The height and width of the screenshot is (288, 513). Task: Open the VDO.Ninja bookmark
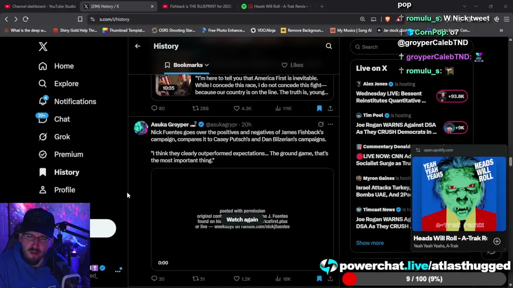coord(263,30)
